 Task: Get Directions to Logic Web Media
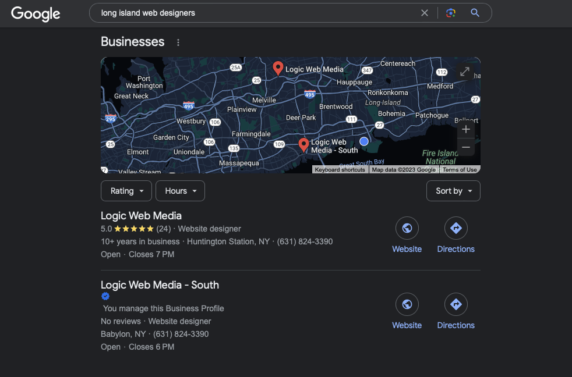456,228
